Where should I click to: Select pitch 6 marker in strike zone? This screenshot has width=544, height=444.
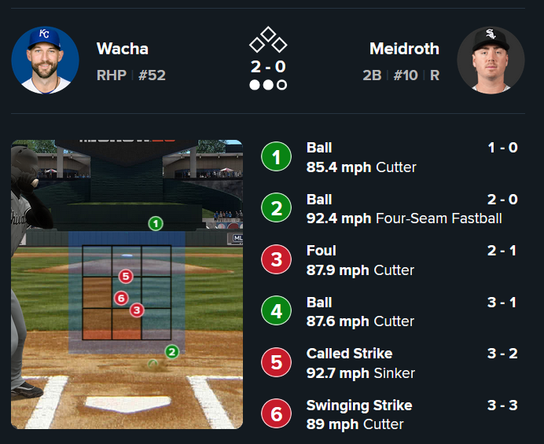pos(120,298)
